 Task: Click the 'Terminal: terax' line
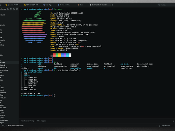[x=57, y=37]
